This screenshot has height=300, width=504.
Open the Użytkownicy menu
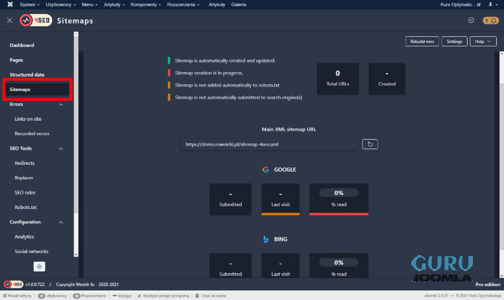[60, 4]
